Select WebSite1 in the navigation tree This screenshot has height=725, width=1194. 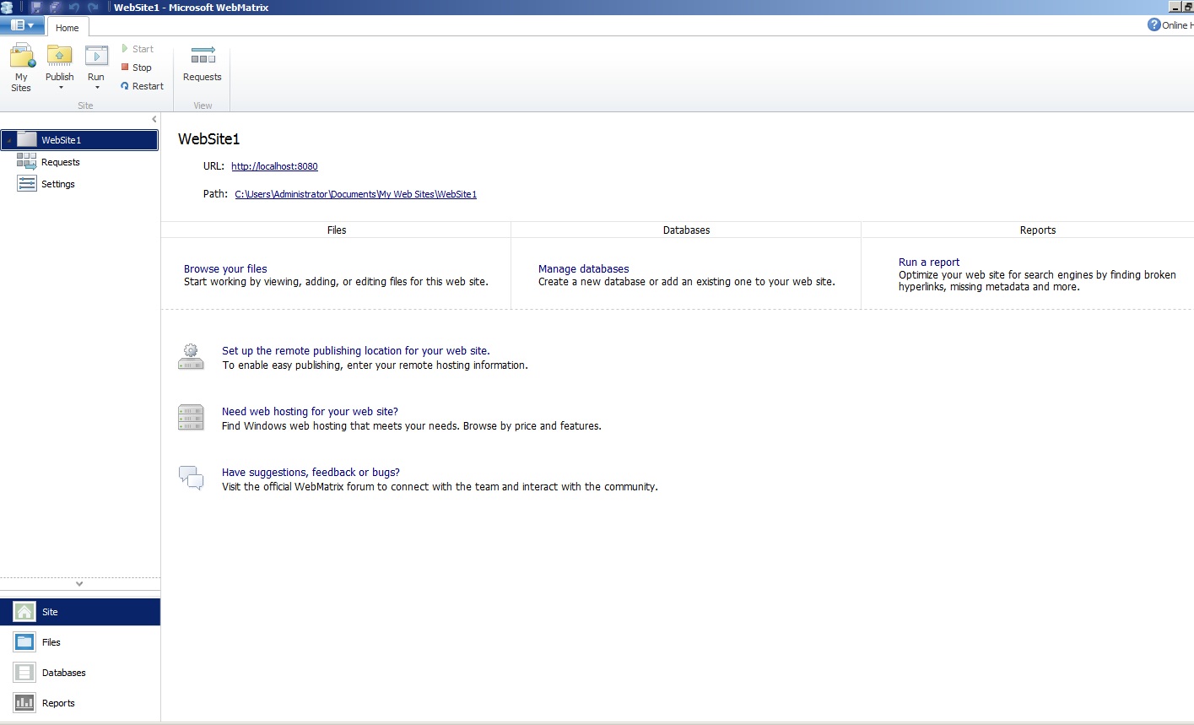point(79,140)
